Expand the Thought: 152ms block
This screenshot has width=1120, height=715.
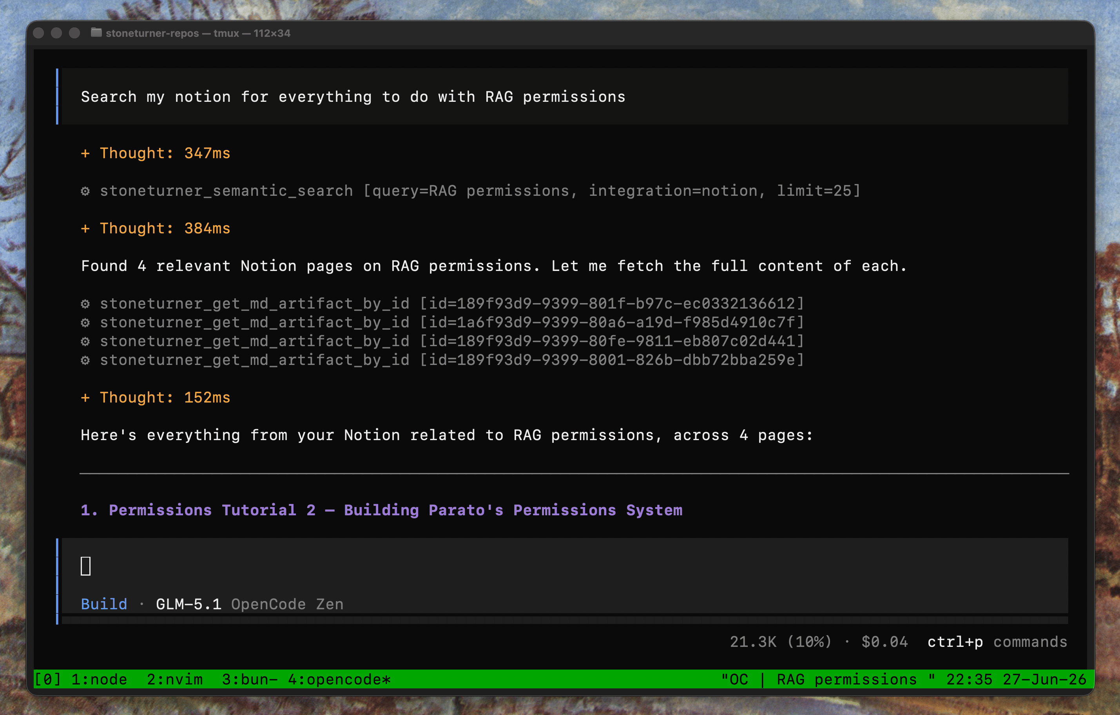pyautogui.click(x=156, y=398)
